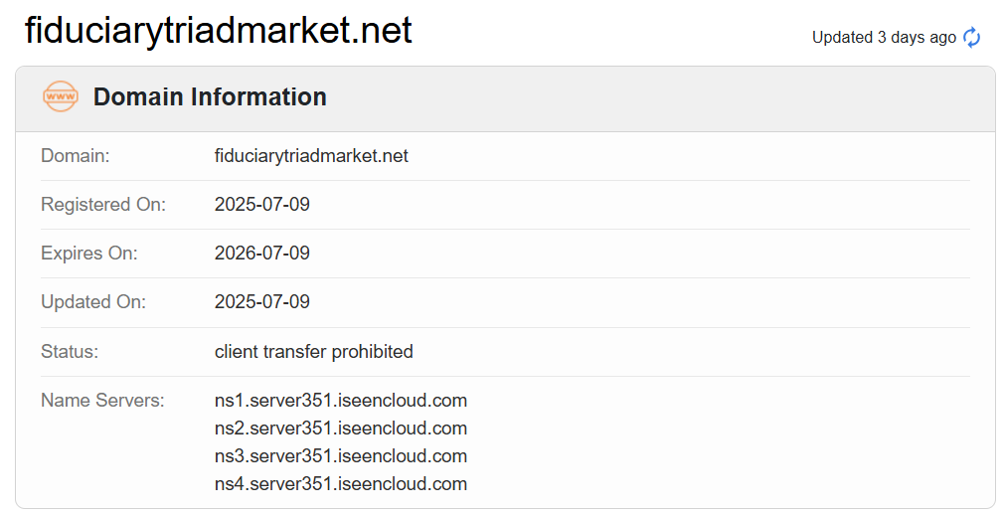Select the Registered On date value
The width and height of the screenshot is (1004, 516).
(262, 205)
